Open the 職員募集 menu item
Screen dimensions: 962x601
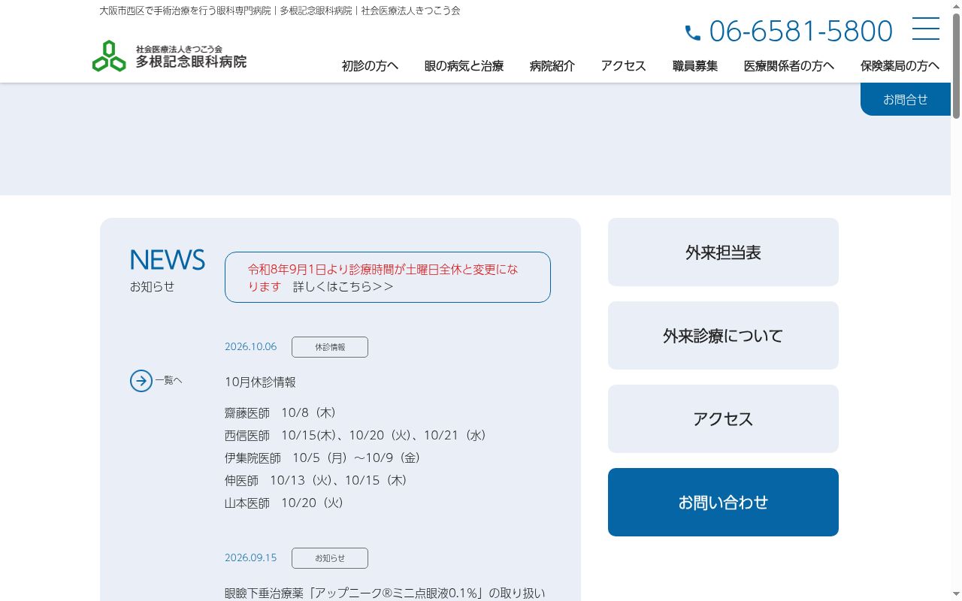point(695,66)
